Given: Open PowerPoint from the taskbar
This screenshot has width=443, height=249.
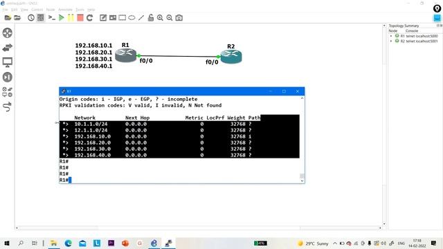Looking at the screenshot, I should (x=125, y=243).
